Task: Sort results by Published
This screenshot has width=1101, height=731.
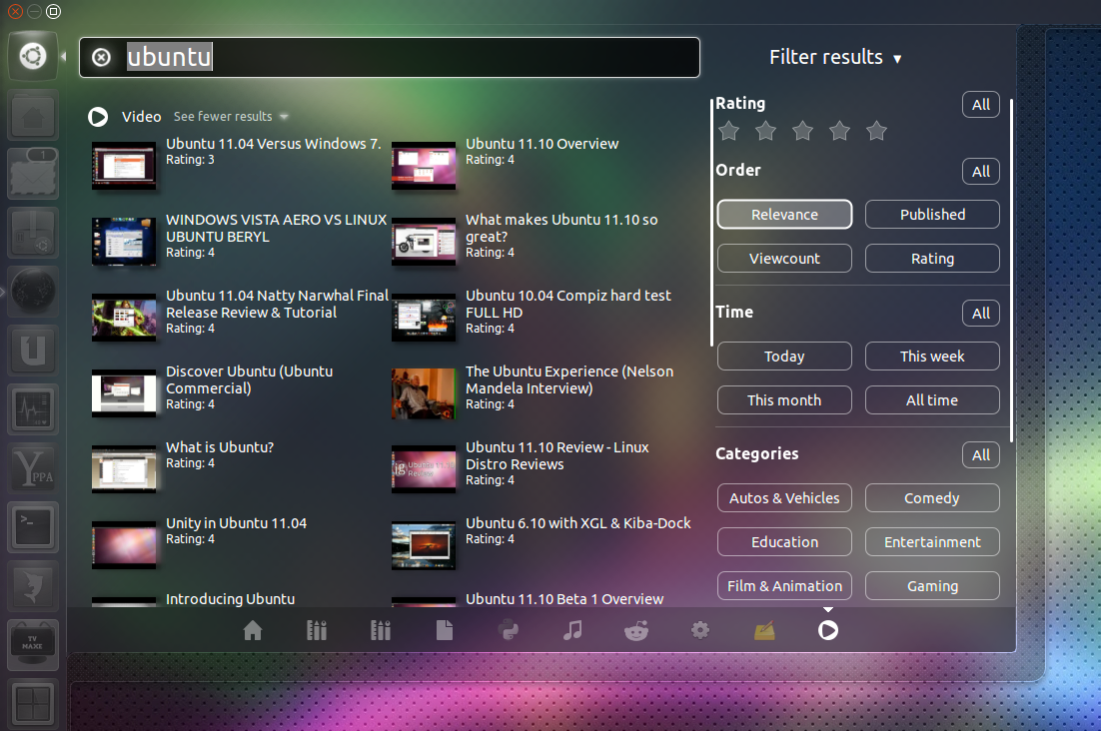Action: (932, 215)
